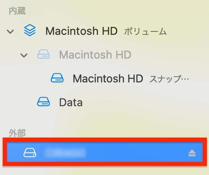Viewport: 209px width, 175px height.
Task: Collapse the greyed-out Macintosh HD chevron
Action: (x=24, y=55)
